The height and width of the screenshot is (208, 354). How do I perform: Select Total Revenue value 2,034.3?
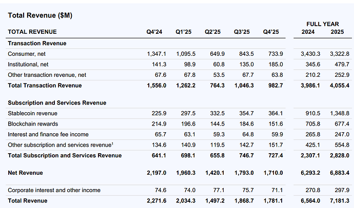186,201
